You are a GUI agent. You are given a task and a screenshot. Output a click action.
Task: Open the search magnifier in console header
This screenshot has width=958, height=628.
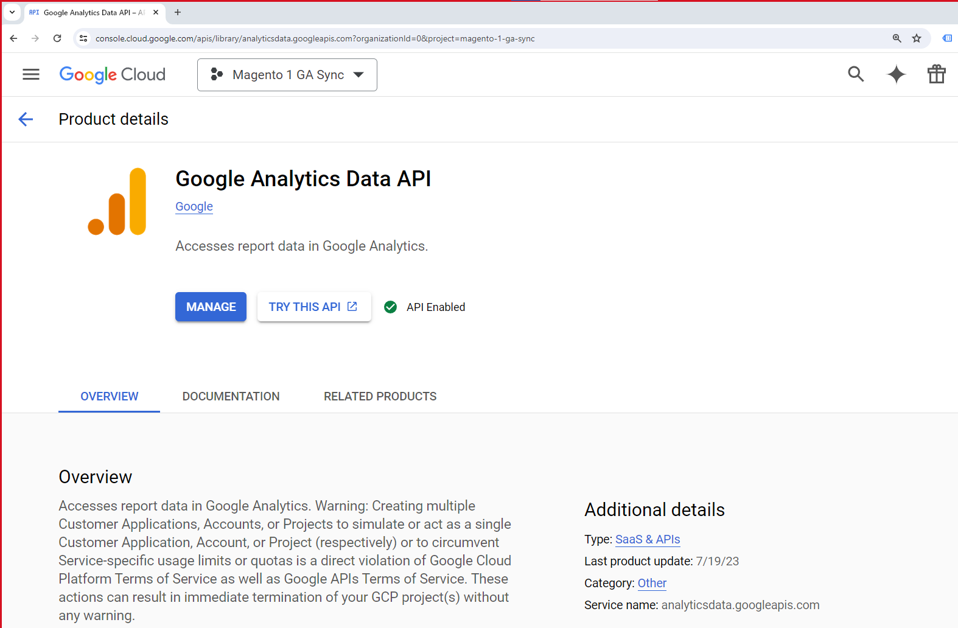coord(856,74)
